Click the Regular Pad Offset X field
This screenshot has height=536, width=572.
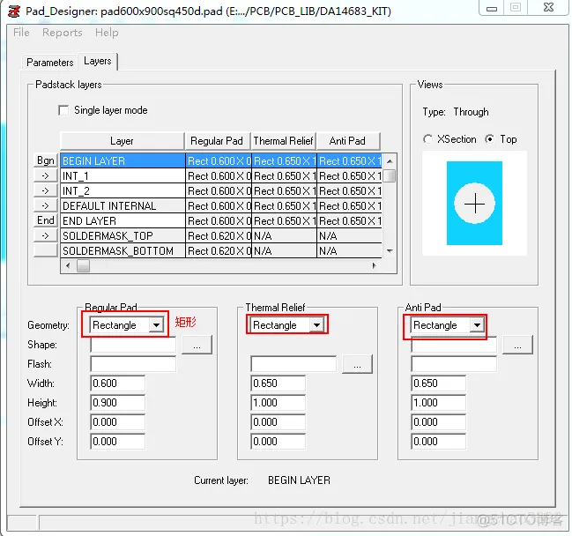point(117,421)
